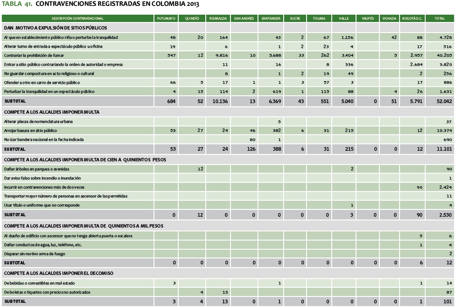Click the PUTUMAYO column header
Image resolution: width=455 pixels, height=307 pixels.
166,18
